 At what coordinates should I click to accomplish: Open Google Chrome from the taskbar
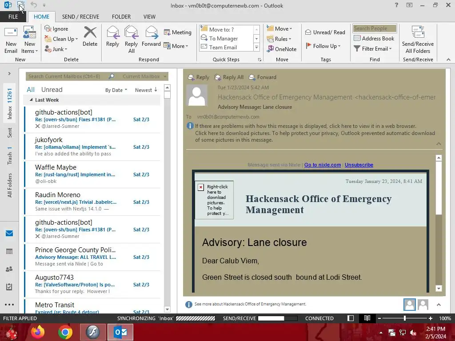click(65, 332)
